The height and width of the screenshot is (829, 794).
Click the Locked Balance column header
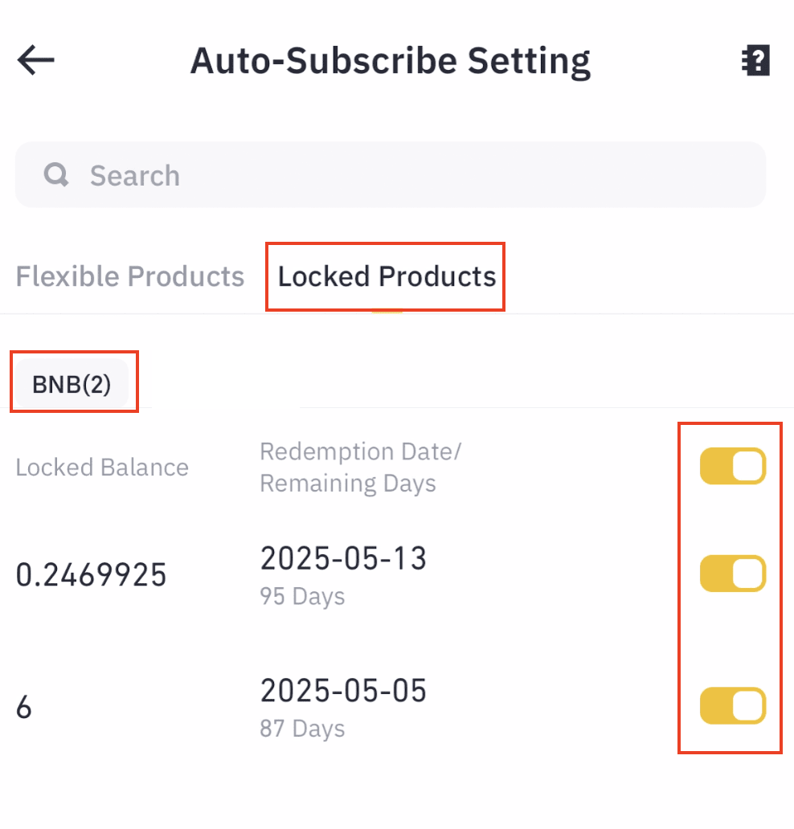[x=102, y=468]
